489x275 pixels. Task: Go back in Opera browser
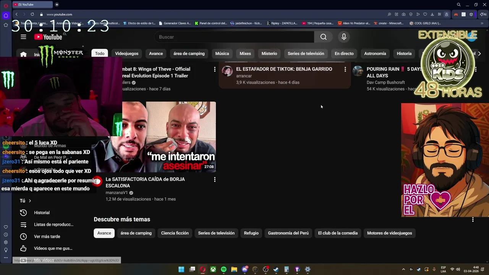pyautogui.click(x=16, y=15)
